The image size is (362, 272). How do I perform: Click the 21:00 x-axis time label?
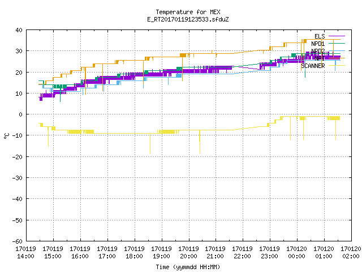pyautogui.click(x=215, y=257)
